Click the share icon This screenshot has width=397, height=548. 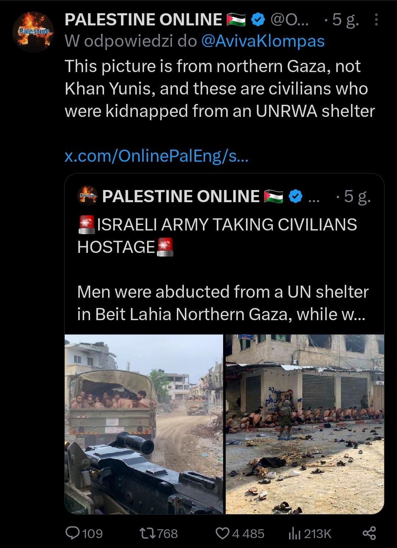[369, 533]
